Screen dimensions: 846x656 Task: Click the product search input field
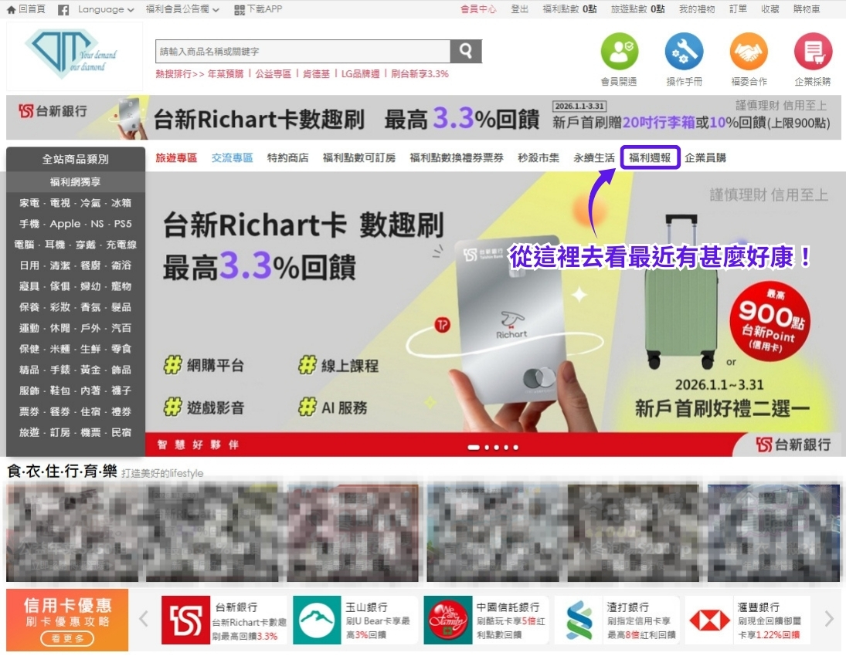click(x=302, y=52)
